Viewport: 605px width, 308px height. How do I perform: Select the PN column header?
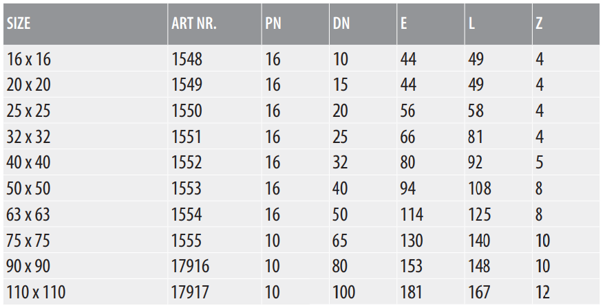295,24
